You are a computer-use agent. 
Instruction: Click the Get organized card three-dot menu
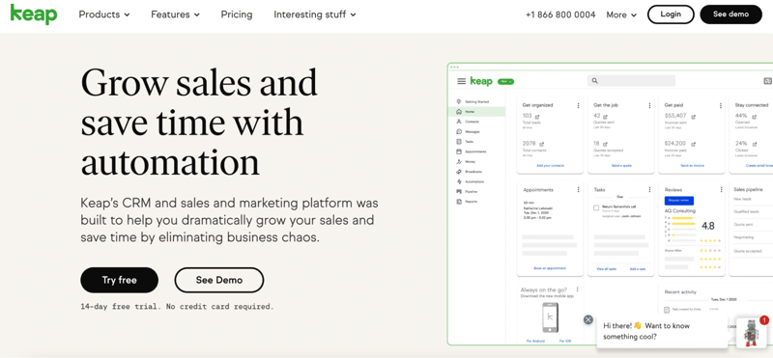pos(578,105)
